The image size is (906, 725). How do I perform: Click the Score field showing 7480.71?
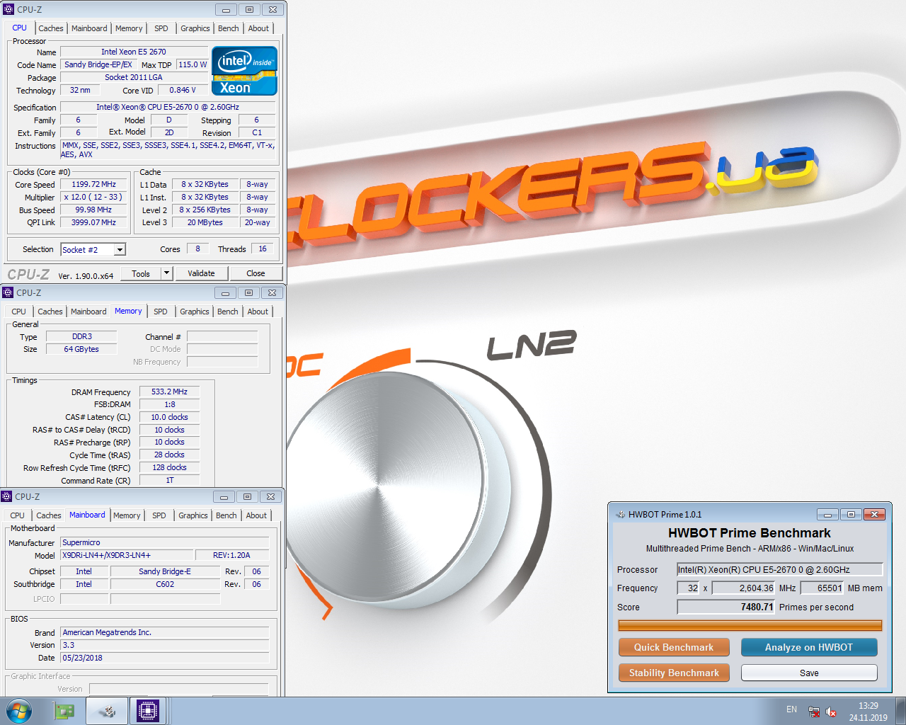(x=726, y=607)
